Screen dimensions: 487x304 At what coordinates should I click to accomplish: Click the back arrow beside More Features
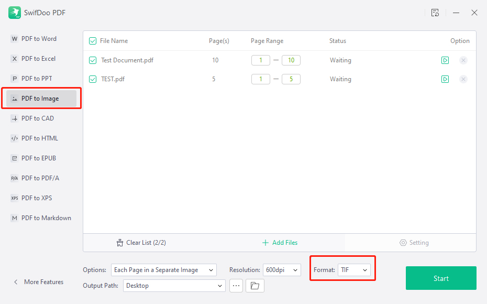click(x=16, y=282)
